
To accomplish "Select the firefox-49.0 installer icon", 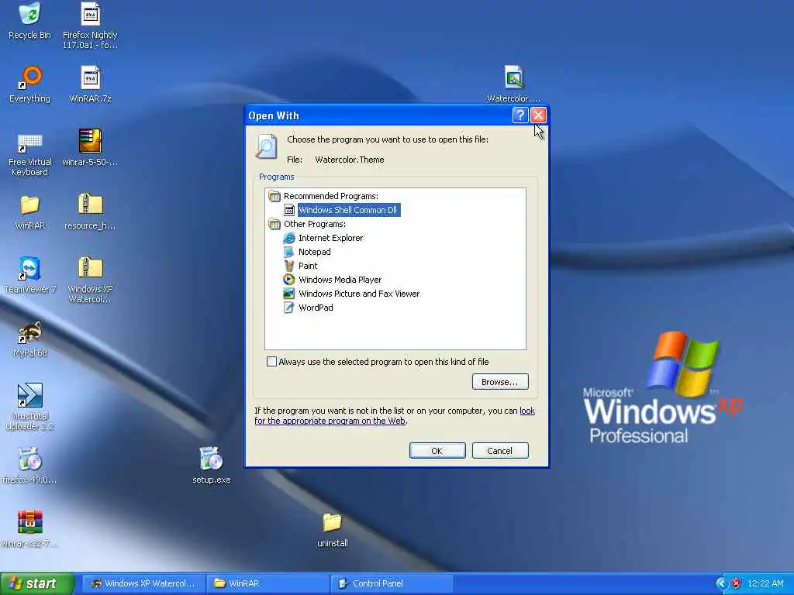I will click(29, 459).
